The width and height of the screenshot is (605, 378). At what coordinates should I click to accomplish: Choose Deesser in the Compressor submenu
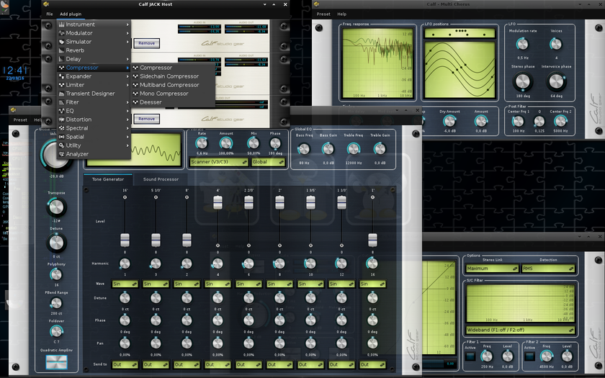tap(174, 102)
